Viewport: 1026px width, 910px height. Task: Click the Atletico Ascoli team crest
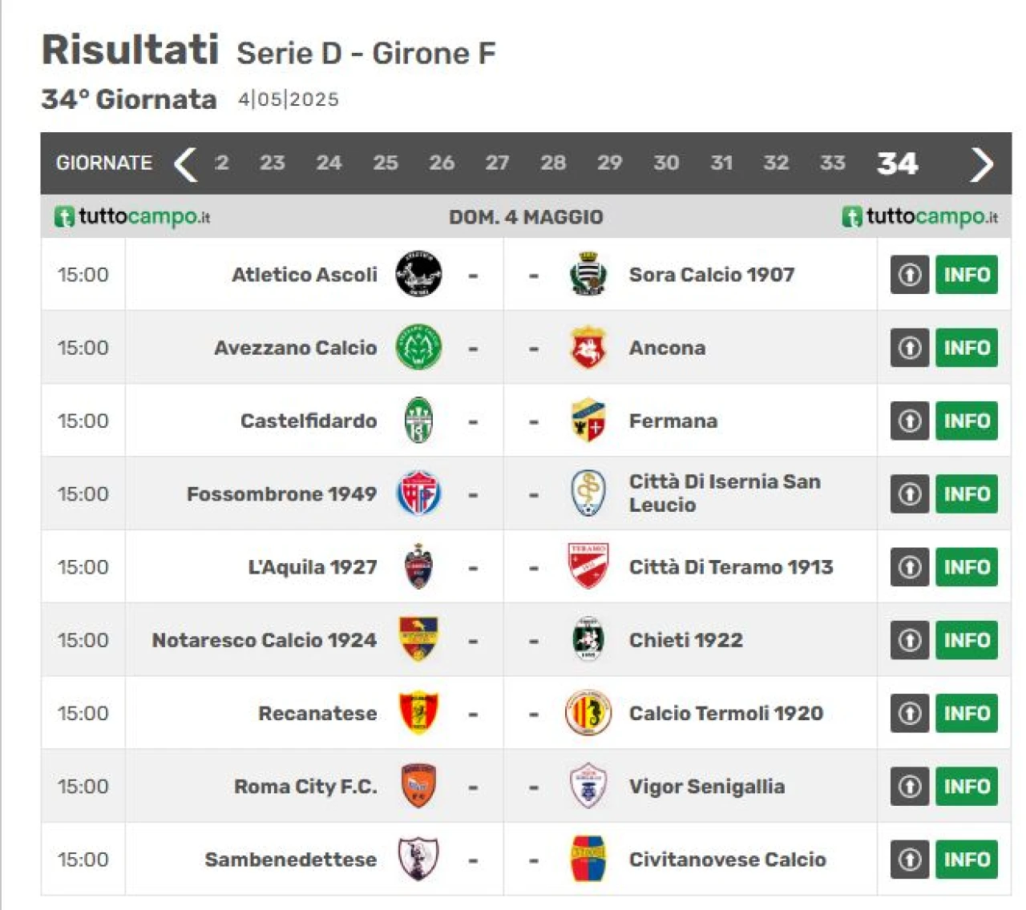tap(418, 274)
